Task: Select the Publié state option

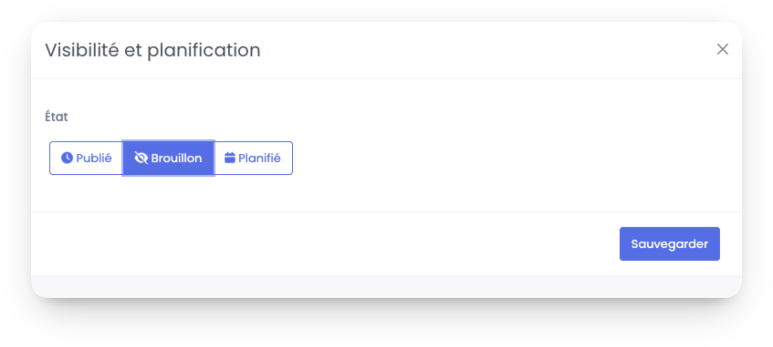Action: [x=86, y=158]
